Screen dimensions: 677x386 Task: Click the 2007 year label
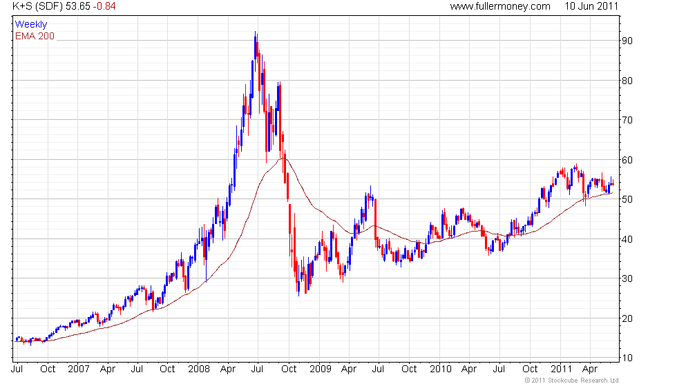click(79, 369)
